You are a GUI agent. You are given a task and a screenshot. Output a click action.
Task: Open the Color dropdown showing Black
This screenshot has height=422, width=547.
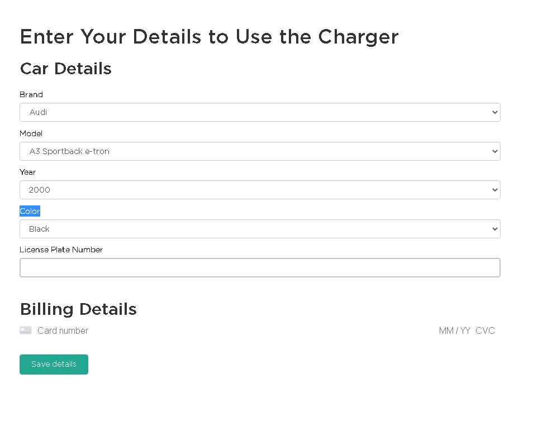point(260,229)
